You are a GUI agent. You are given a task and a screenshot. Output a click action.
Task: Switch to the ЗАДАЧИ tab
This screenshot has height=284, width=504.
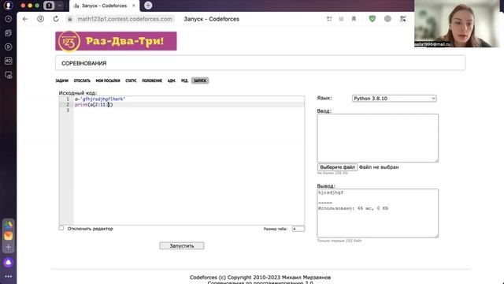[x=62, y=80]
